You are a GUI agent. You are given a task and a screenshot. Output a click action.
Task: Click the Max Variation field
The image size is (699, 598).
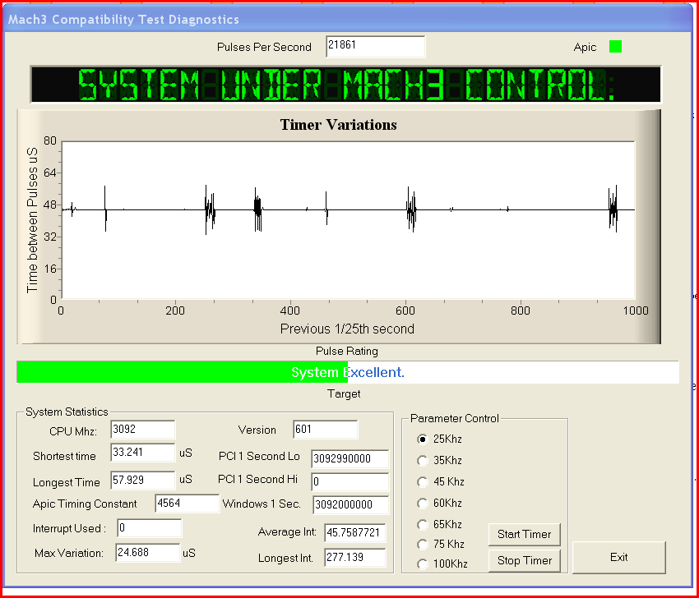(x=147, y=553)
